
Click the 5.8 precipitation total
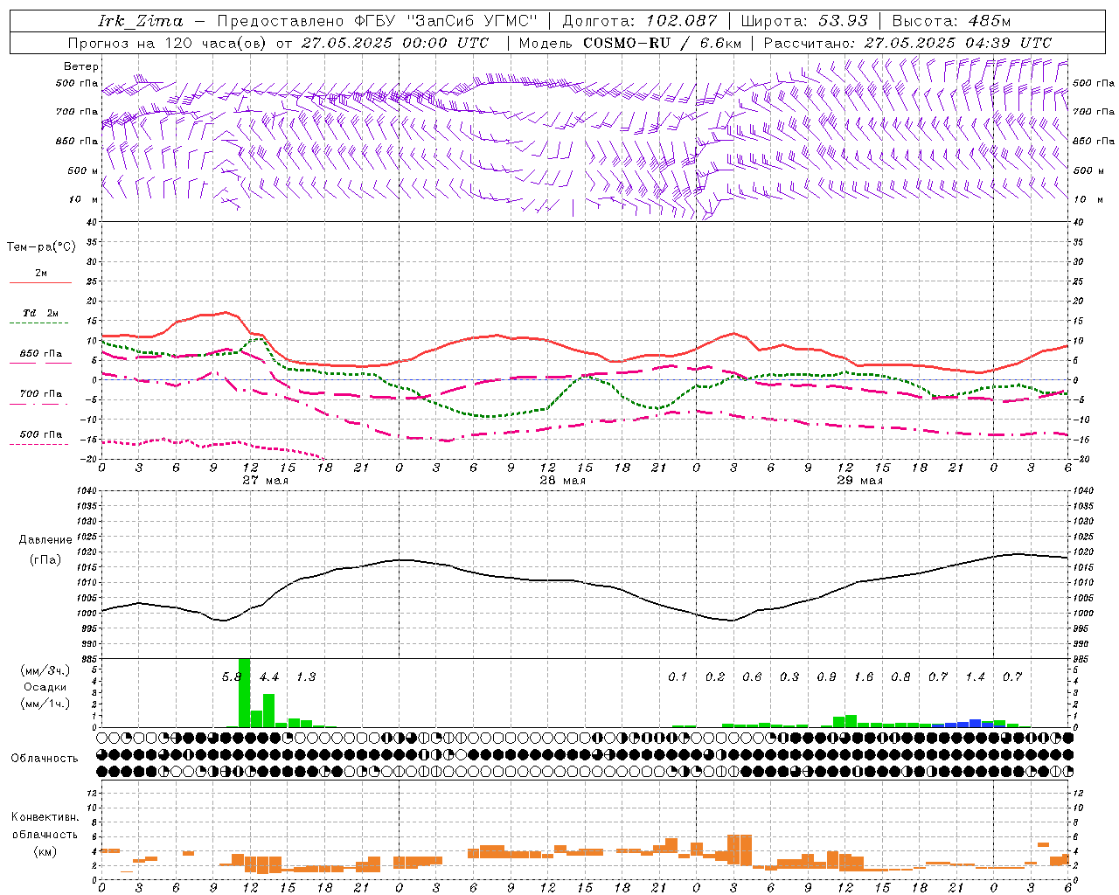point(232,676)
